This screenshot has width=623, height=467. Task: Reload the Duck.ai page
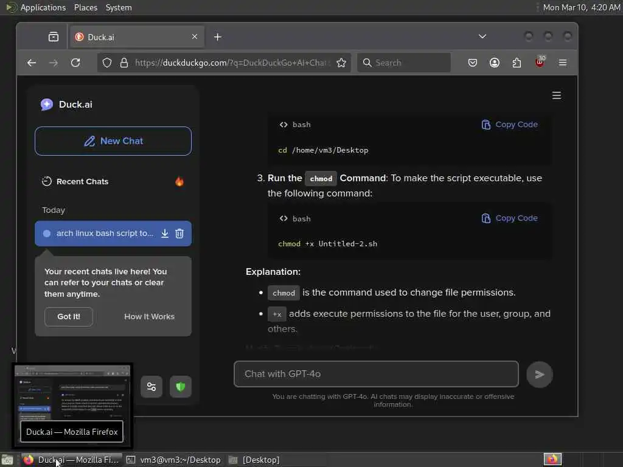click(x=75, y=63)
